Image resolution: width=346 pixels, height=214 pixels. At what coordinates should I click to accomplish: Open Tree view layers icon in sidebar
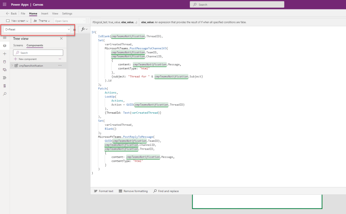coord(5,45)
